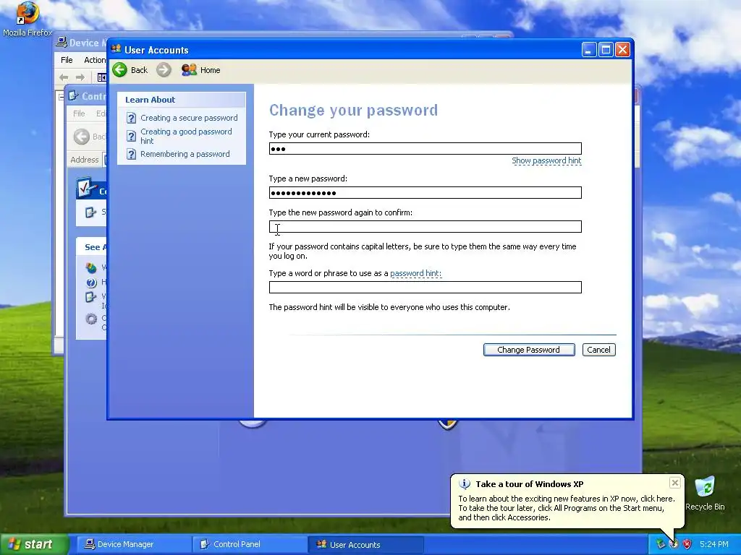This screenshot has width=741, height=555.
Task: Open Creating a secure password help icon
Action: [x=132, y=118]
